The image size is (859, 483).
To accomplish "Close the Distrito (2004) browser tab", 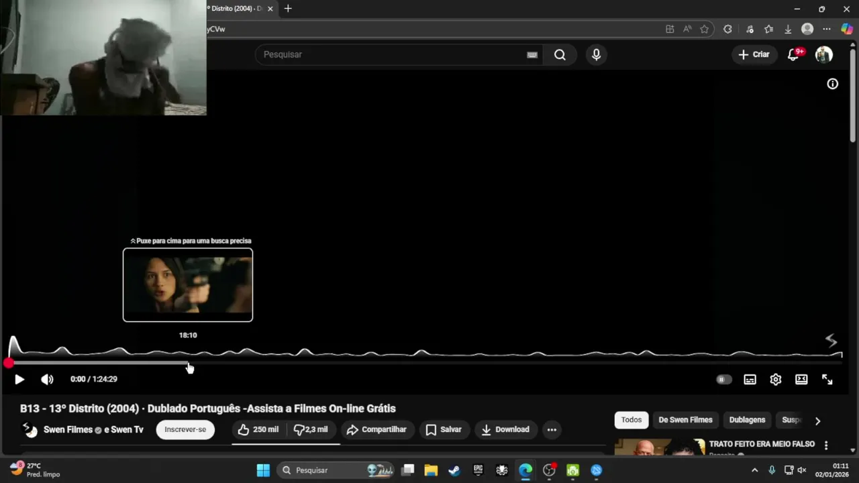I will [270, 9].
